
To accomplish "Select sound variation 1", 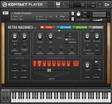I will (x=35, y=64).
